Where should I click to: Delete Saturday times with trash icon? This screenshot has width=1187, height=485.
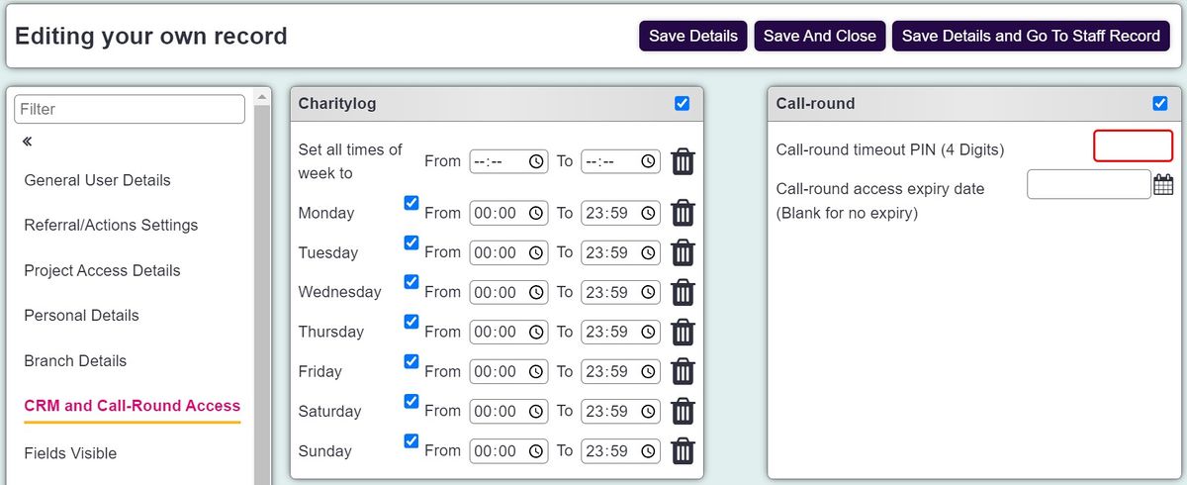point(683,411)
